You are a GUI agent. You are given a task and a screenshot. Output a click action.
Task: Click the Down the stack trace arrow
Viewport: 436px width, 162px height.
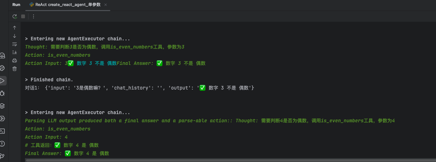15,36
